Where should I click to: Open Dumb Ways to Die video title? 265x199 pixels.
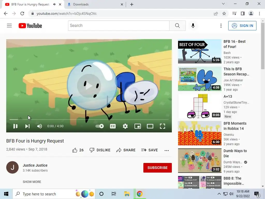coord(235,153)
